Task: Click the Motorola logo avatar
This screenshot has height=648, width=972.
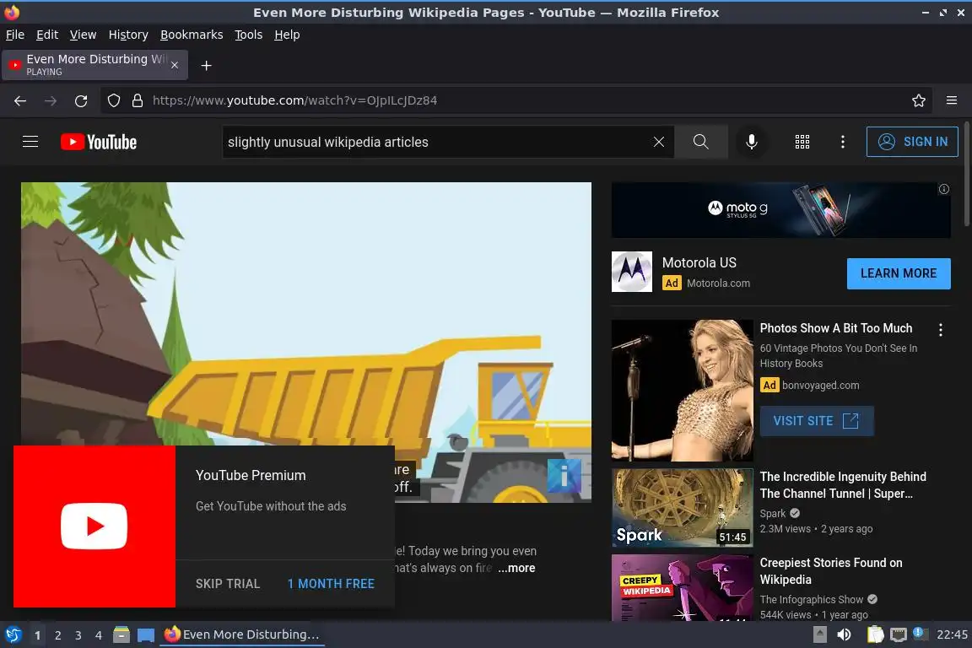Action: [x=632, y=272]
